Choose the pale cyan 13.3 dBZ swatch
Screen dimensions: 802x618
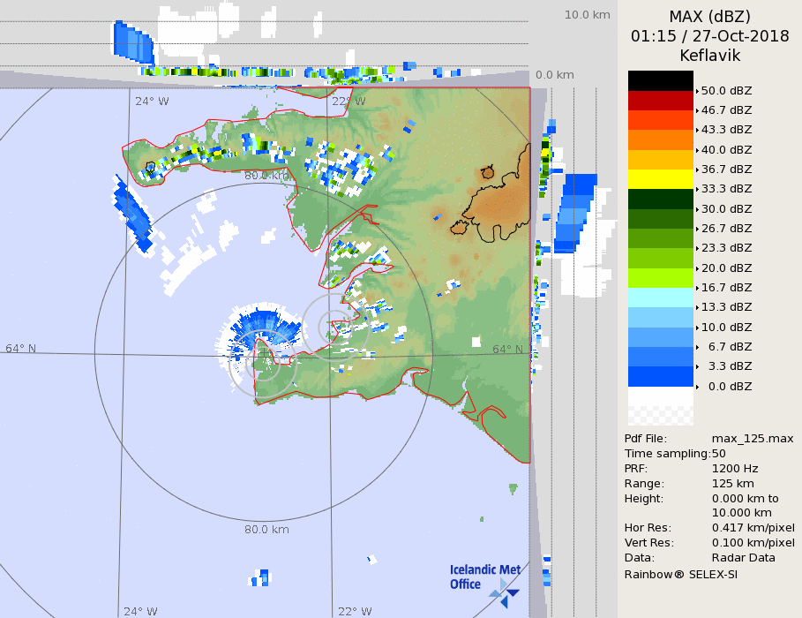click(660, 298)
